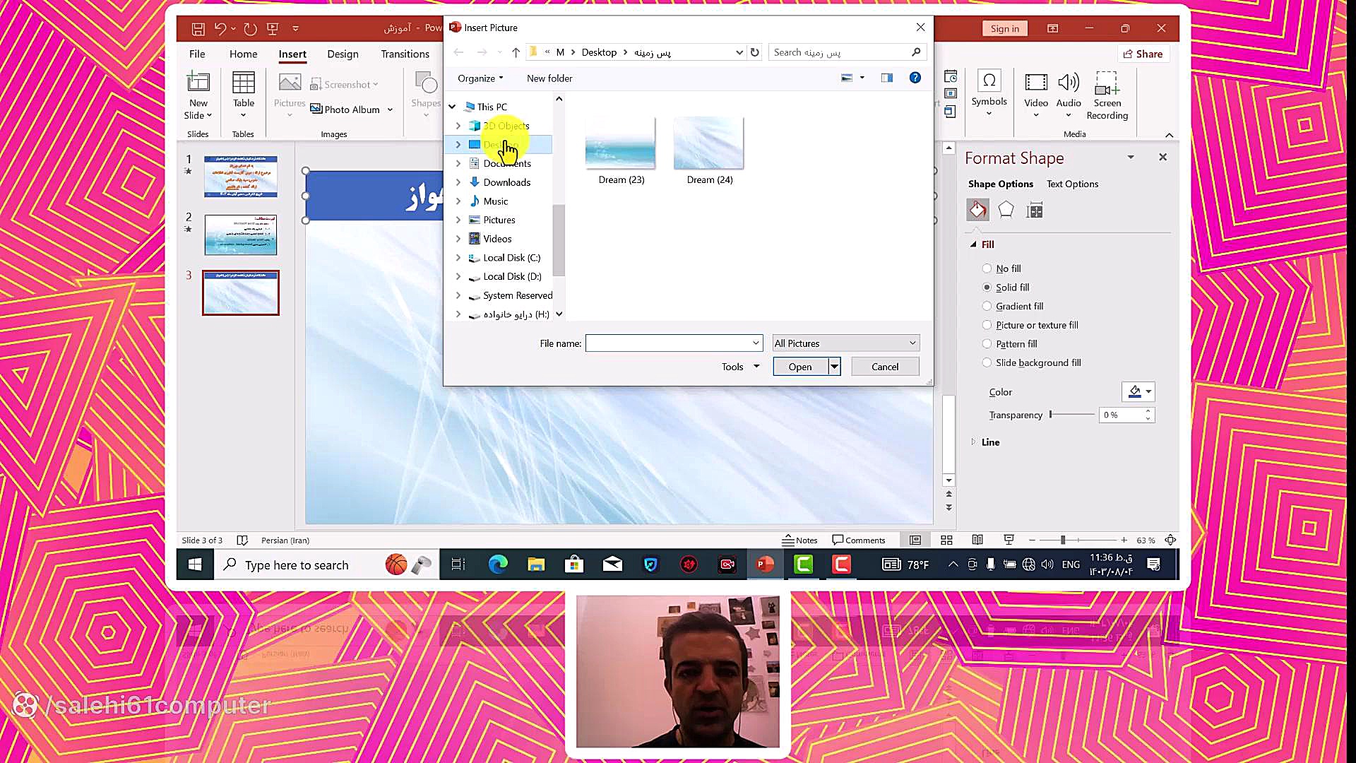
Task: Start slideshow from beginning icon
Action: pos(273,29)
